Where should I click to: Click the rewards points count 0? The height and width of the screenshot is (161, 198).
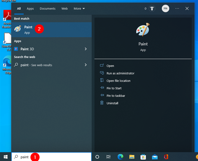coord(145,9)
